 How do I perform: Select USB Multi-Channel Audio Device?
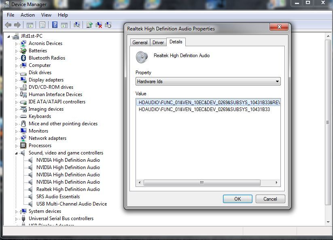(72, 204)
